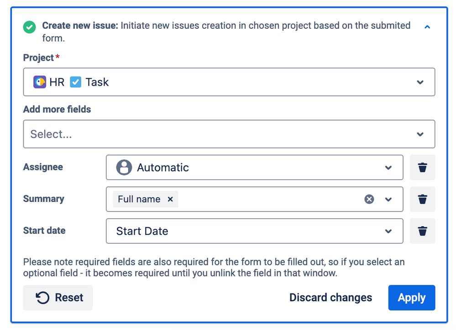Open the Start date dropdown chevron
Screen dimensions: 456x330
[388, 231]
